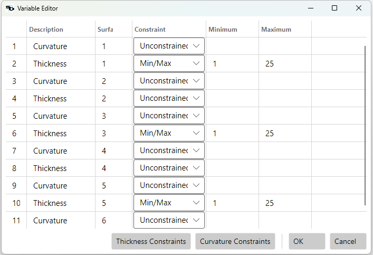Screen dimensions: 373x255
Task: Confirm with the OK button
Action: 307,241
